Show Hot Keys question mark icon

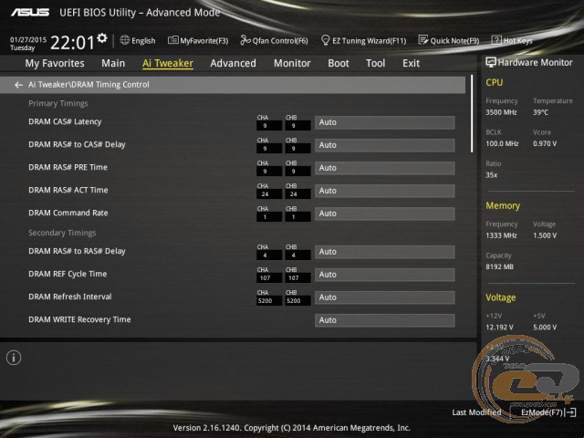(496, 40)
